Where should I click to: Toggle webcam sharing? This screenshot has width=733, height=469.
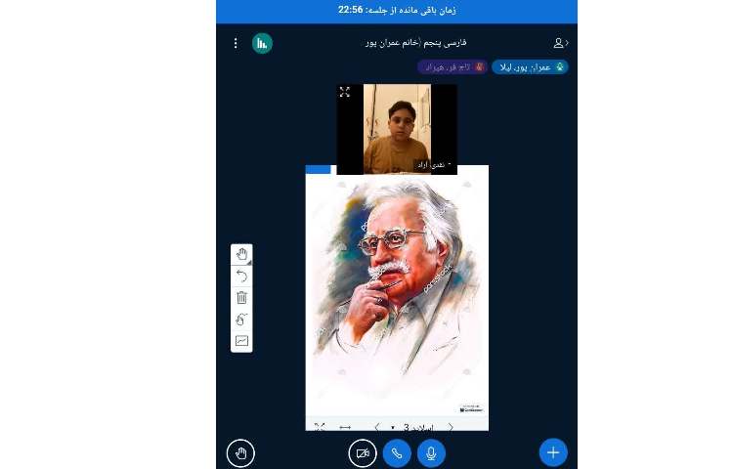click(x=363, y=453)
